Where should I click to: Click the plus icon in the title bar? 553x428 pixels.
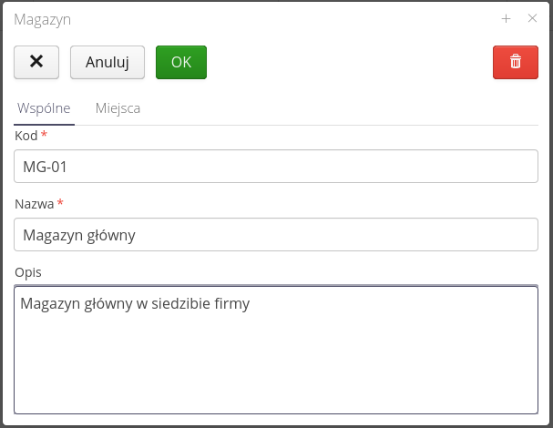(x=506, y=18)
